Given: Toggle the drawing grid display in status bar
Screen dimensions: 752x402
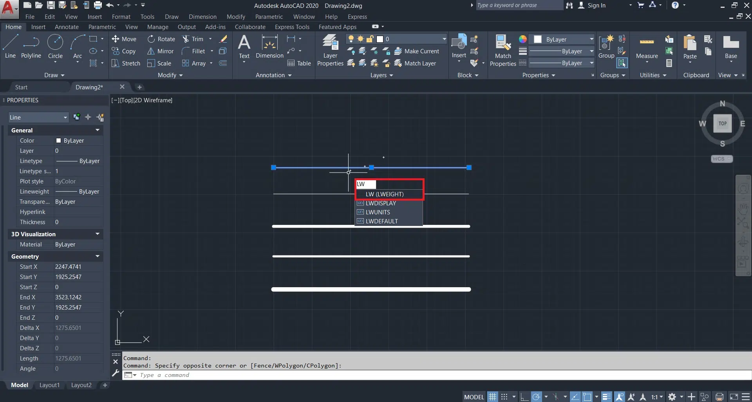Looking at the screenshot, I should 492,397.
